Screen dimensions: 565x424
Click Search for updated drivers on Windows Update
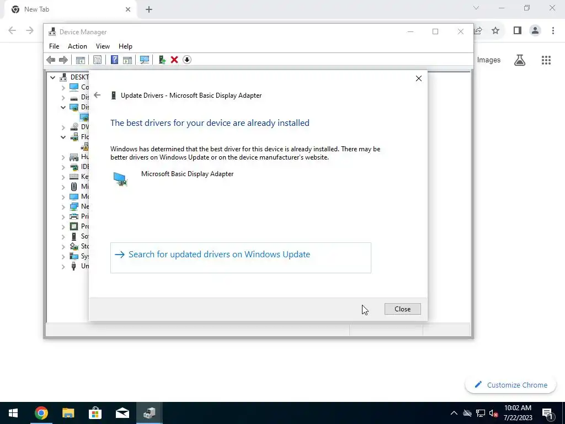click(x=241, y=258)
